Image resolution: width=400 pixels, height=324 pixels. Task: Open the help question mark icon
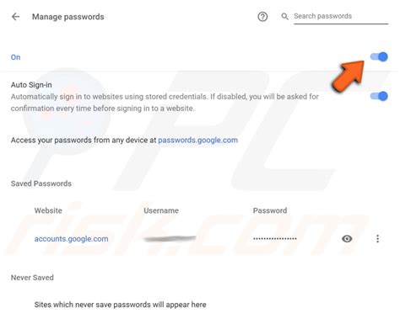262,17
